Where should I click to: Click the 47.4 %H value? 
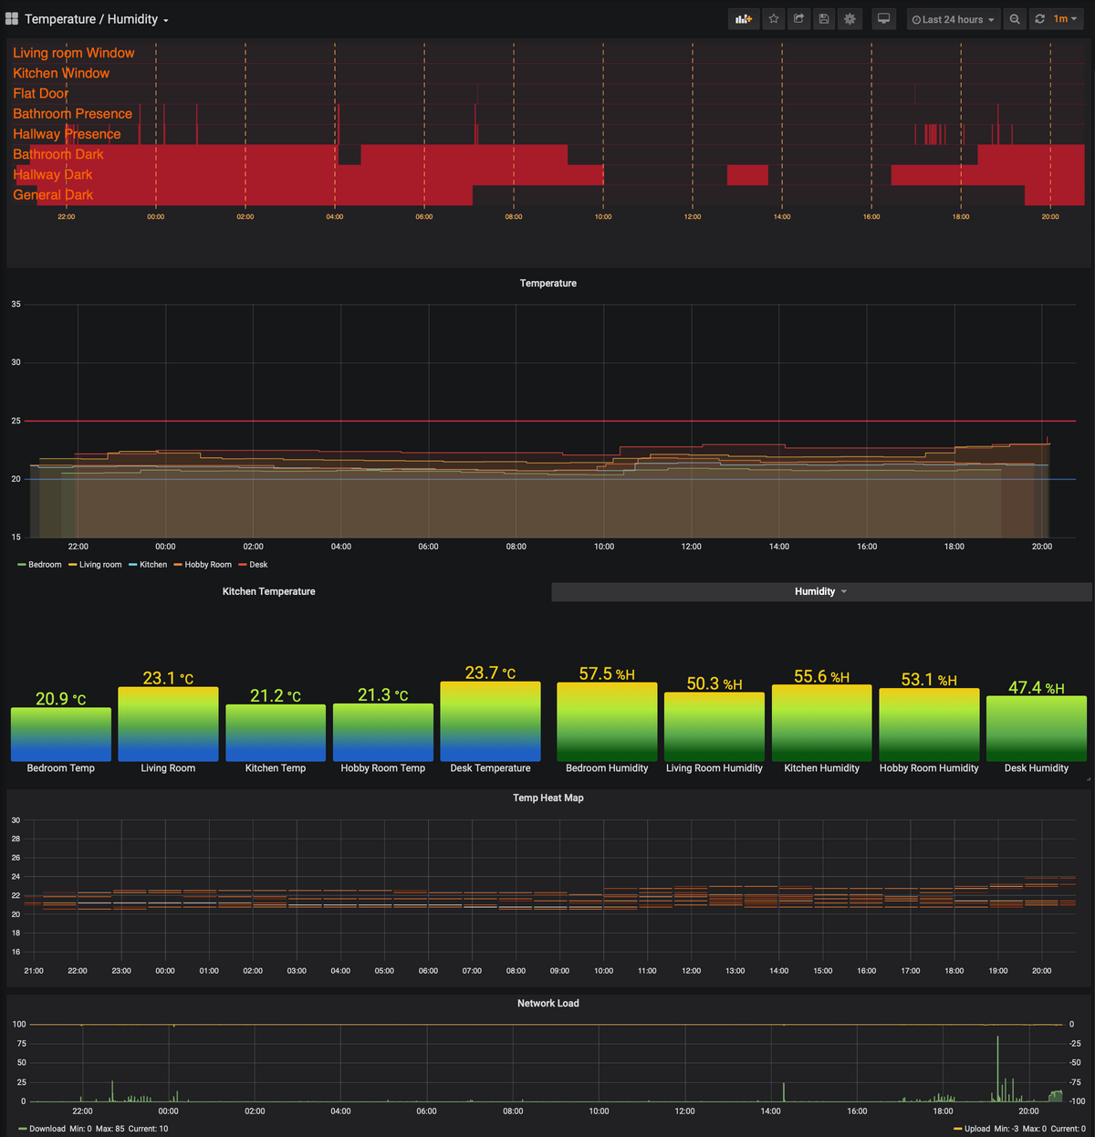(1037, 687)
